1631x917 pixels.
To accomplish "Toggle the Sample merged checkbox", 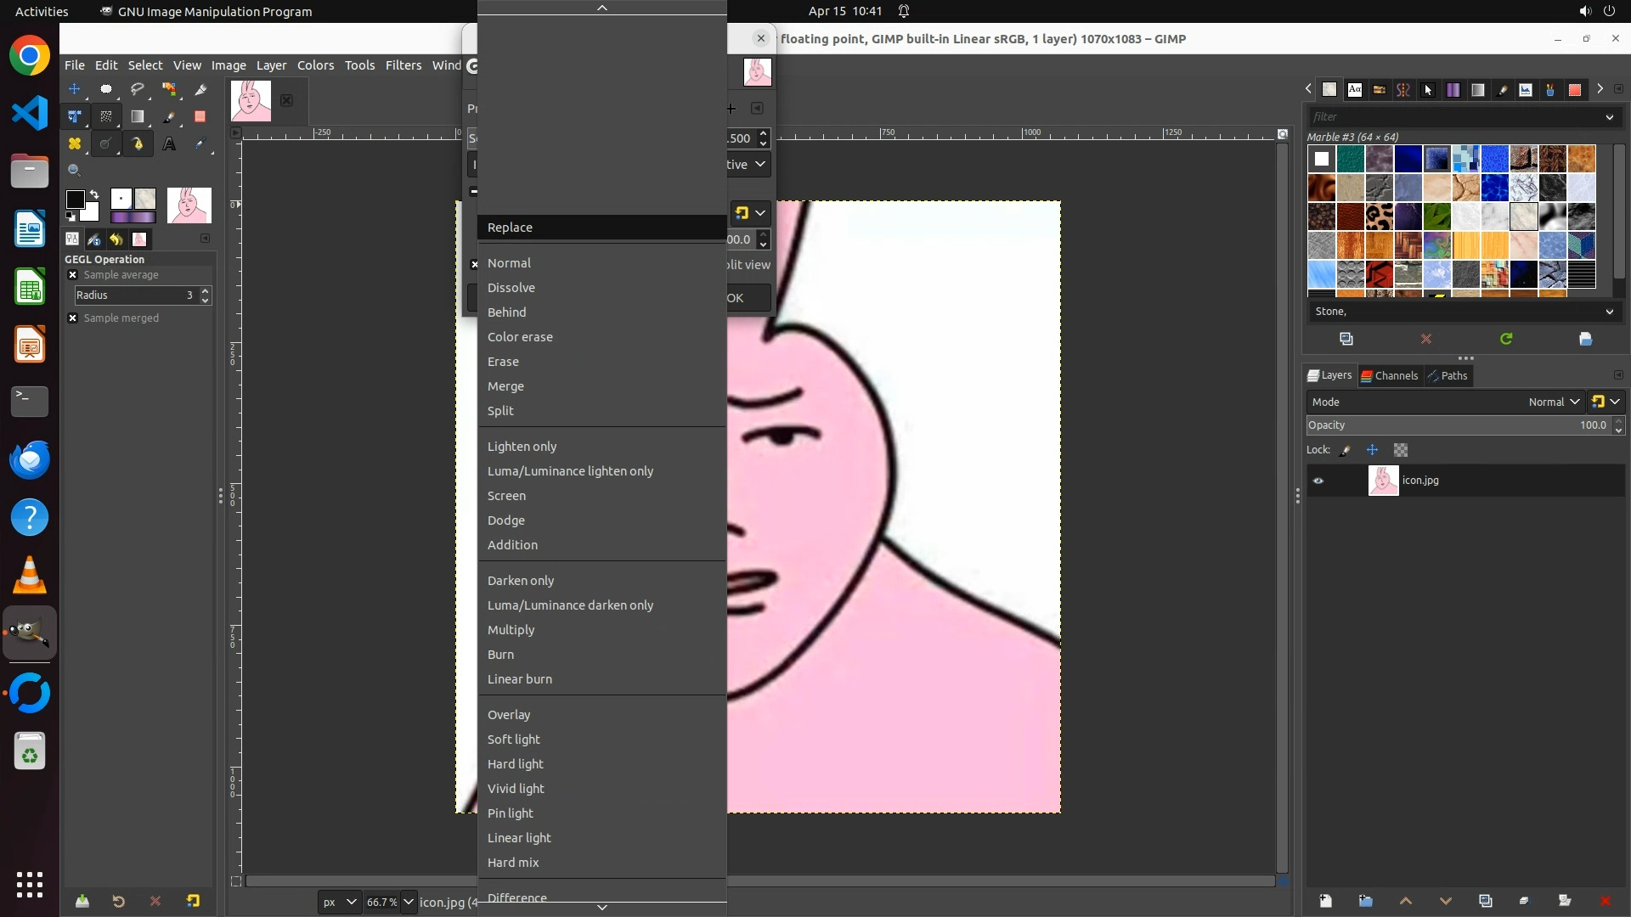I will [x=73, y=318].
